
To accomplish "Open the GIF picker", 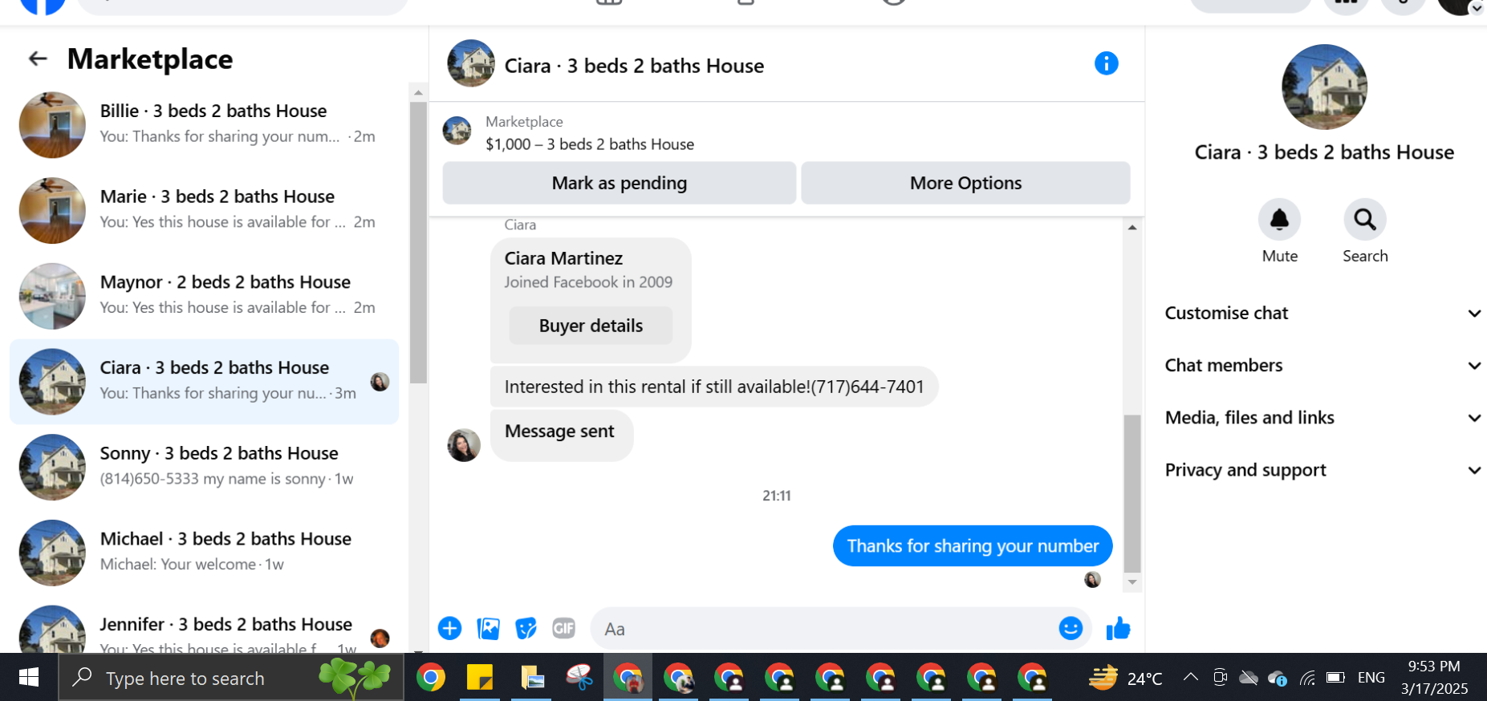I will point(563,628).
